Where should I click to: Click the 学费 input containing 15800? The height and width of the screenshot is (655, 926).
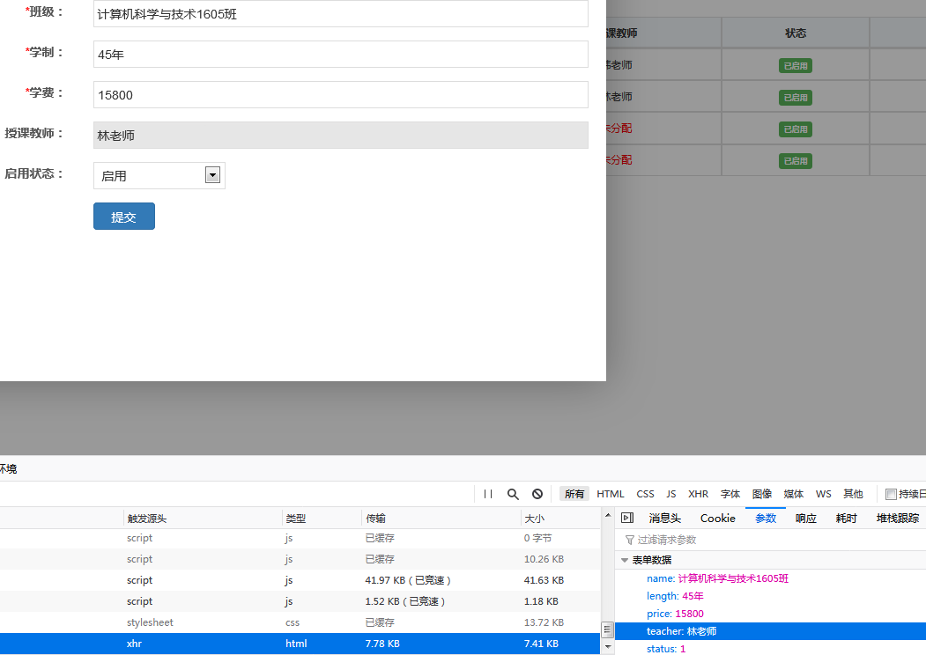point(341,94)
